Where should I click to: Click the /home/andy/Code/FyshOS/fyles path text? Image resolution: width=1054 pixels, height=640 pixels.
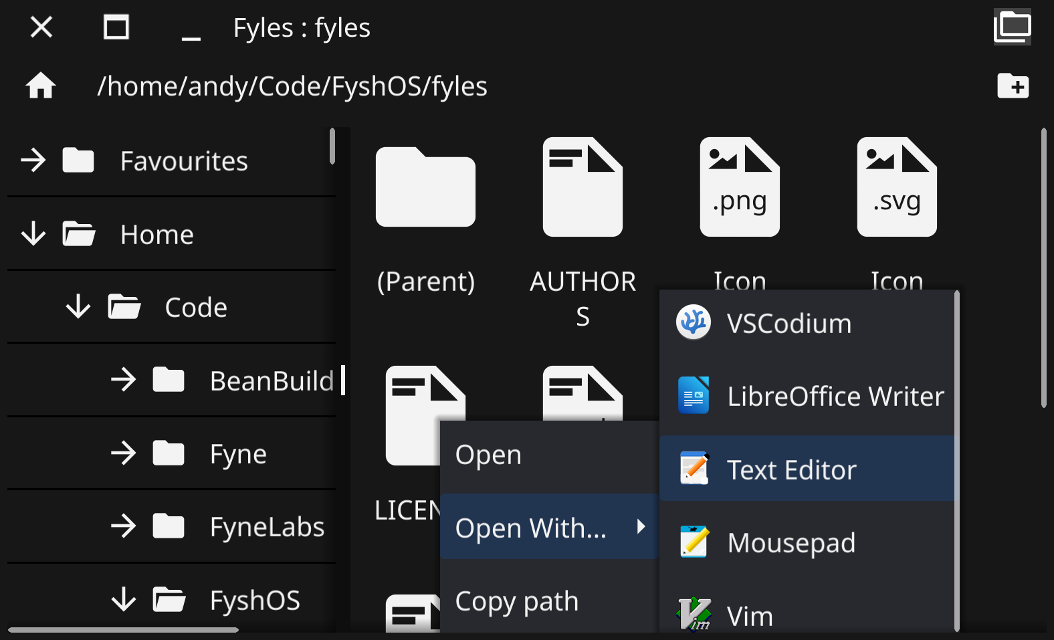coord(292,86)
